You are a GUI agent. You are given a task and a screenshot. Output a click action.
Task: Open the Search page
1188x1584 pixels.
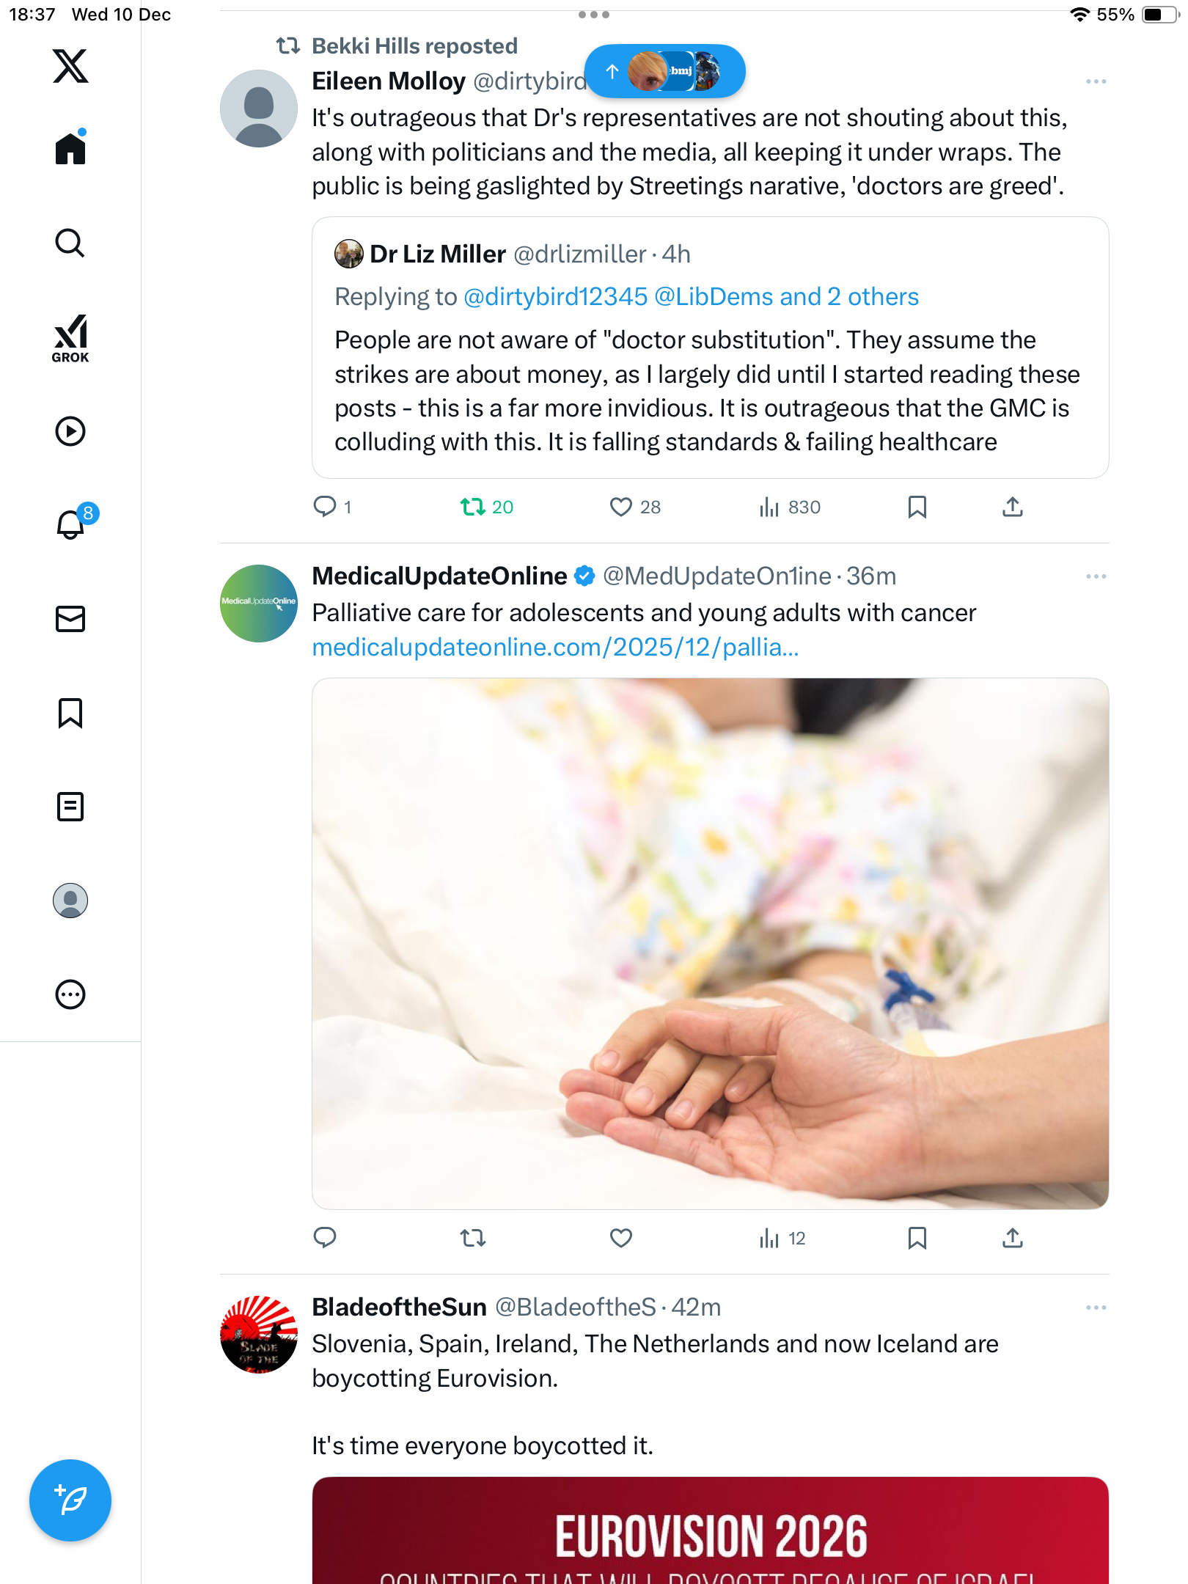(x=70, y=243)
